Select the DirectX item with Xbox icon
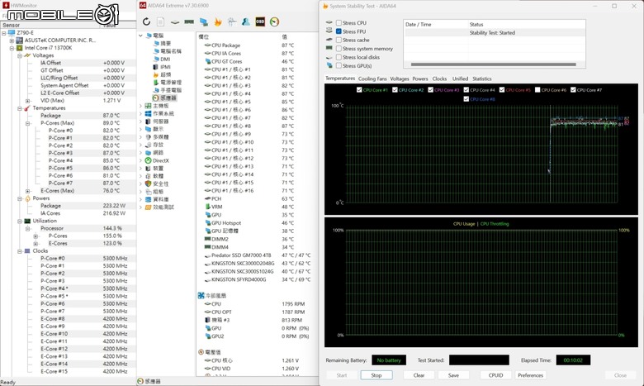Screen dimensions: 644x386 point(157,160)
